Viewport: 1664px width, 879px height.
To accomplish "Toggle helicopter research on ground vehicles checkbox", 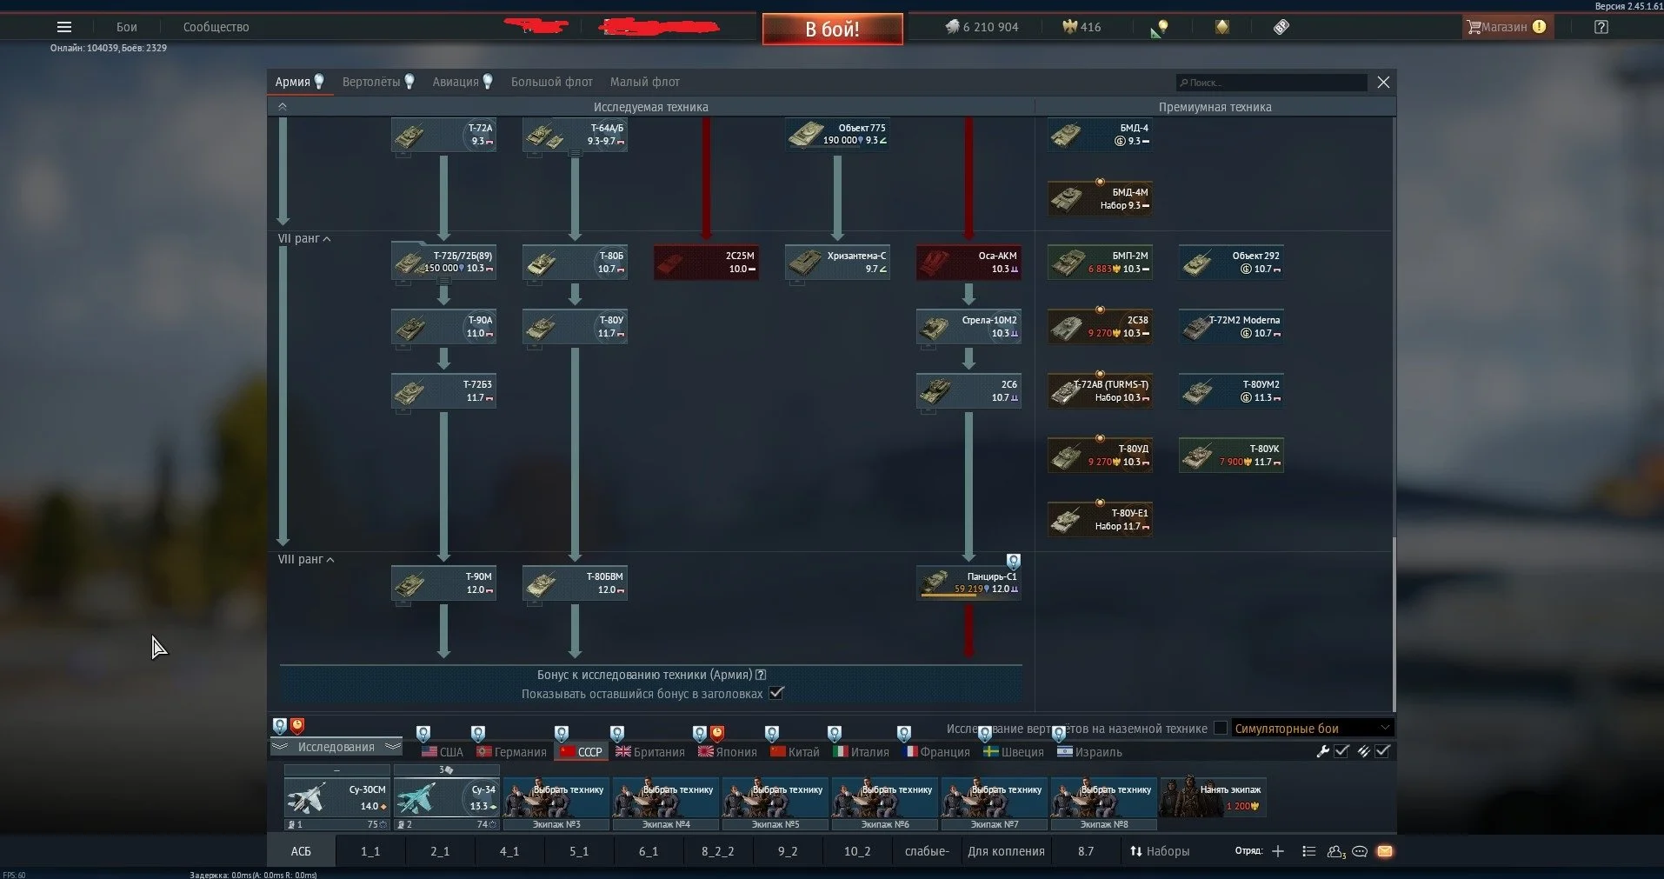I will click(x=1221, y=728).
